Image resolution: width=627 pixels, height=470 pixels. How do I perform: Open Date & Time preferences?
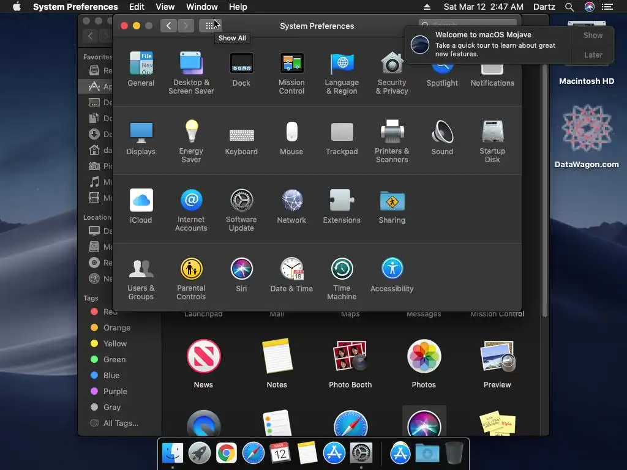291,275
